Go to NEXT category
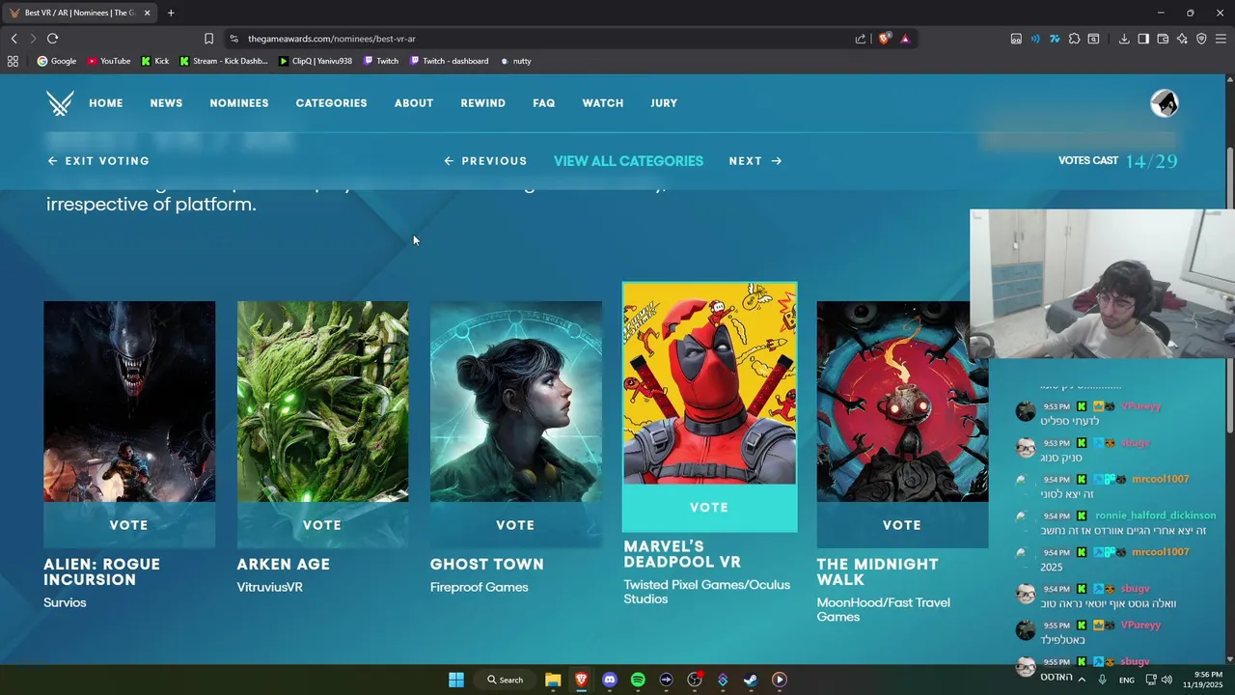Image resolution: width=1235 pixels, height=695 pixels. pos(755,161)
